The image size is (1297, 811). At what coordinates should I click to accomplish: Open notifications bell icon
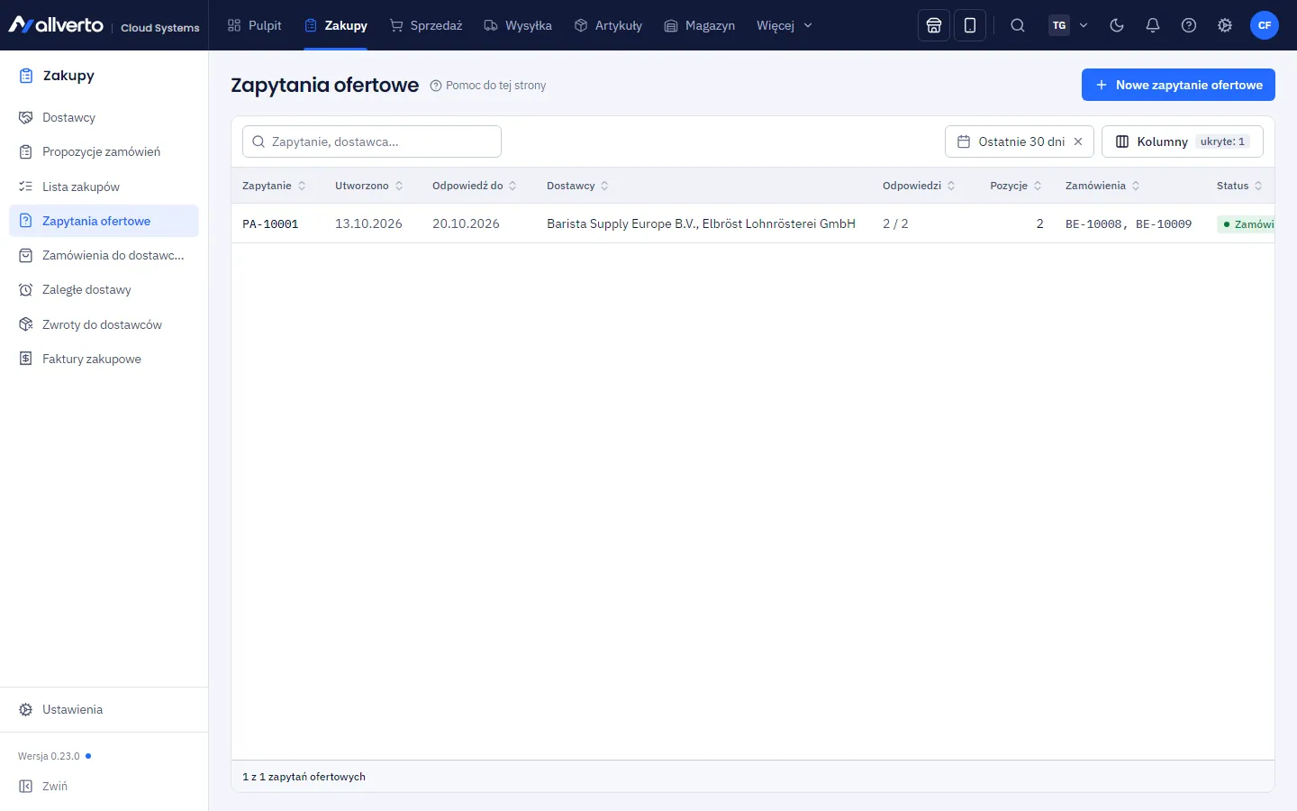coord(1153,25)
